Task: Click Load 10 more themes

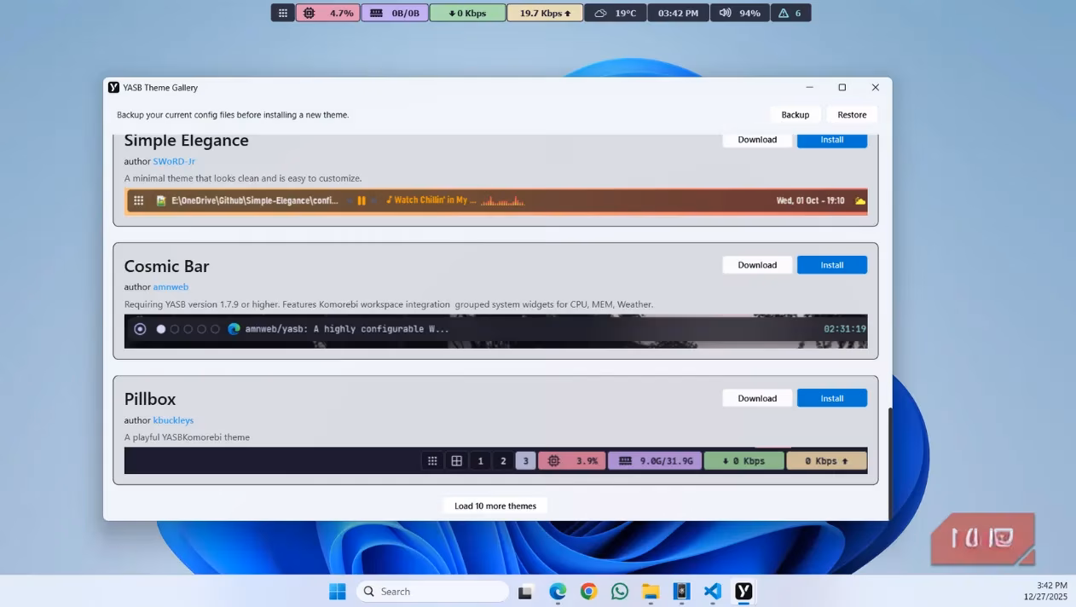Action: [495, 505]
